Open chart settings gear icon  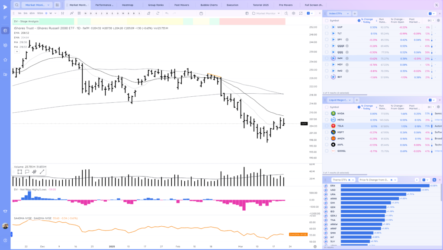point(294,13)
